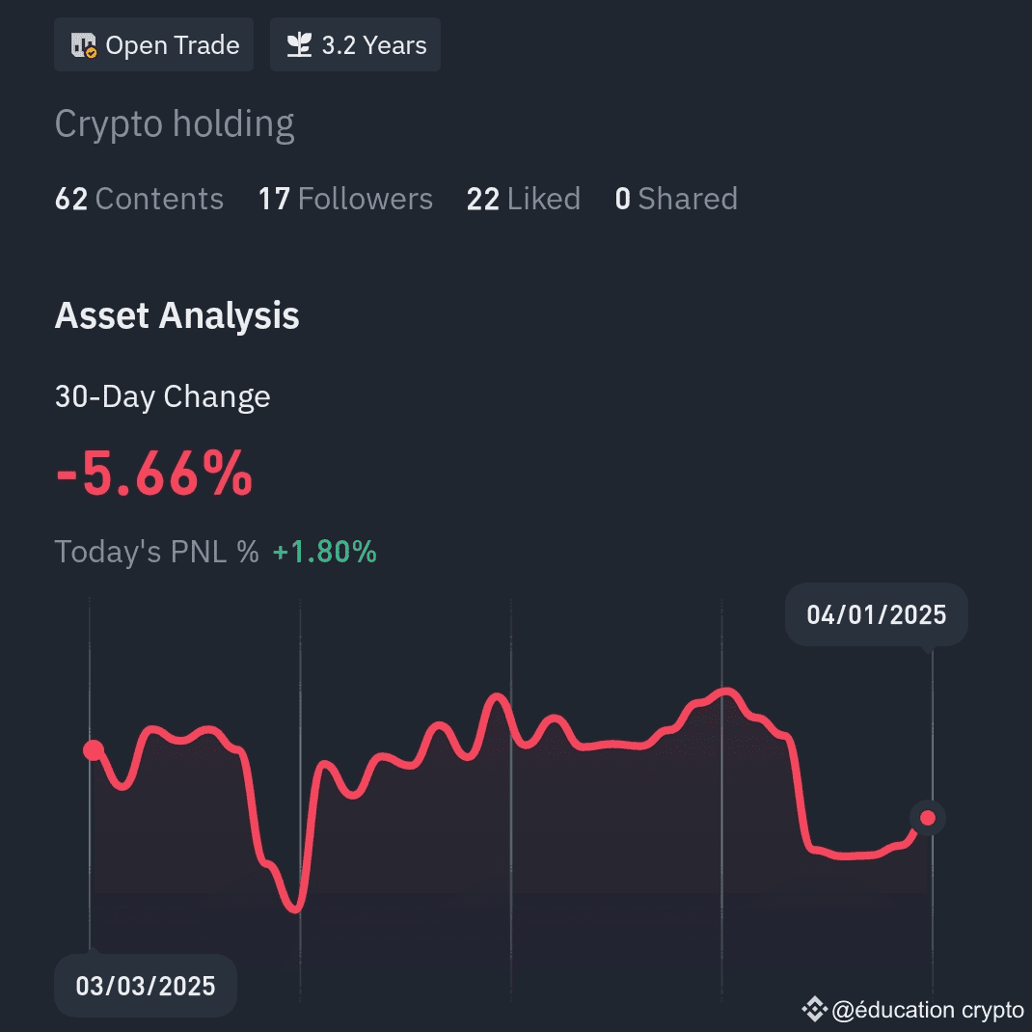Viewport: 1032px width, 1032px height.
Task: View the 22 Liked count
Action: pyautogui.click(x=524, y=199)
